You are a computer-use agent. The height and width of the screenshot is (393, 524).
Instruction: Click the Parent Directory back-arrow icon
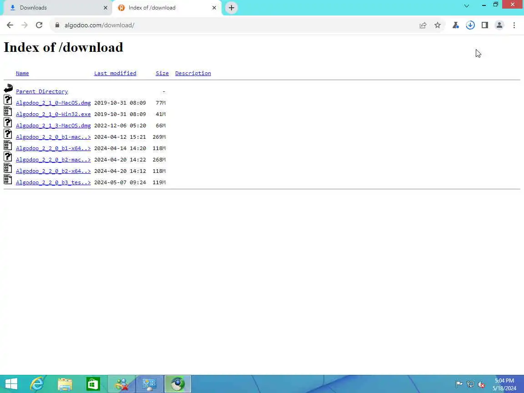(8, 88)
